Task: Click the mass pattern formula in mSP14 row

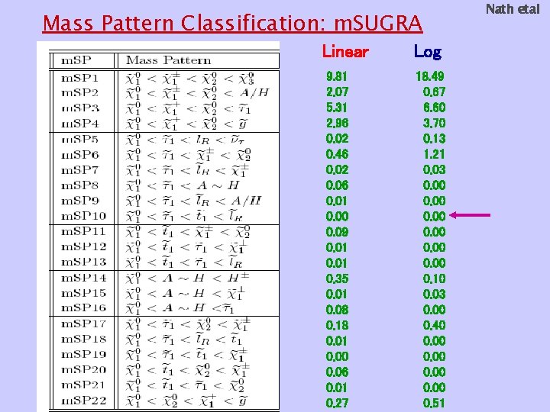Action: click(x=187, y=278)
